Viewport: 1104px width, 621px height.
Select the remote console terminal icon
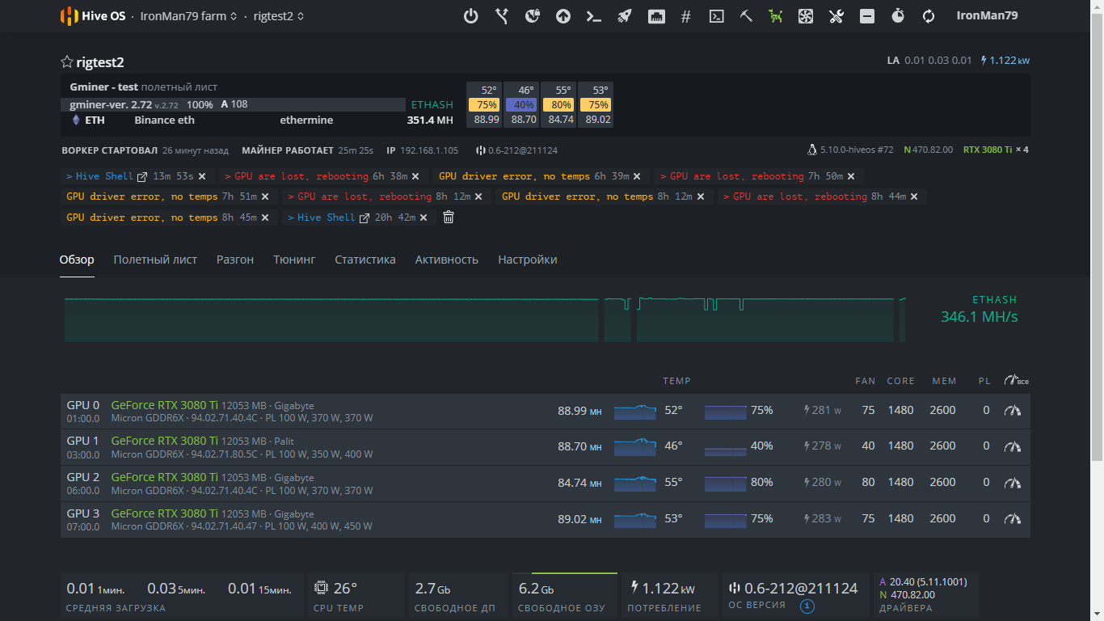716,16
